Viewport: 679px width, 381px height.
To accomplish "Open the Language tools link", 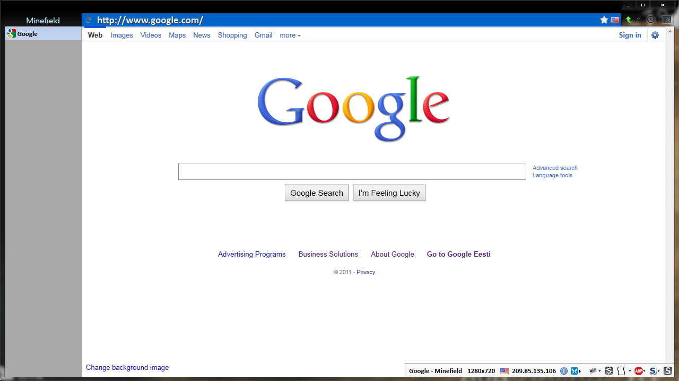I will tap(552, 175).
